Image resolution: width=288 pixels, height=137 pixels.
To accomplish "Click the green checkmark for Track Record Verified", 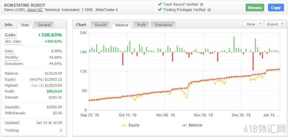I will tap(160, 4).
